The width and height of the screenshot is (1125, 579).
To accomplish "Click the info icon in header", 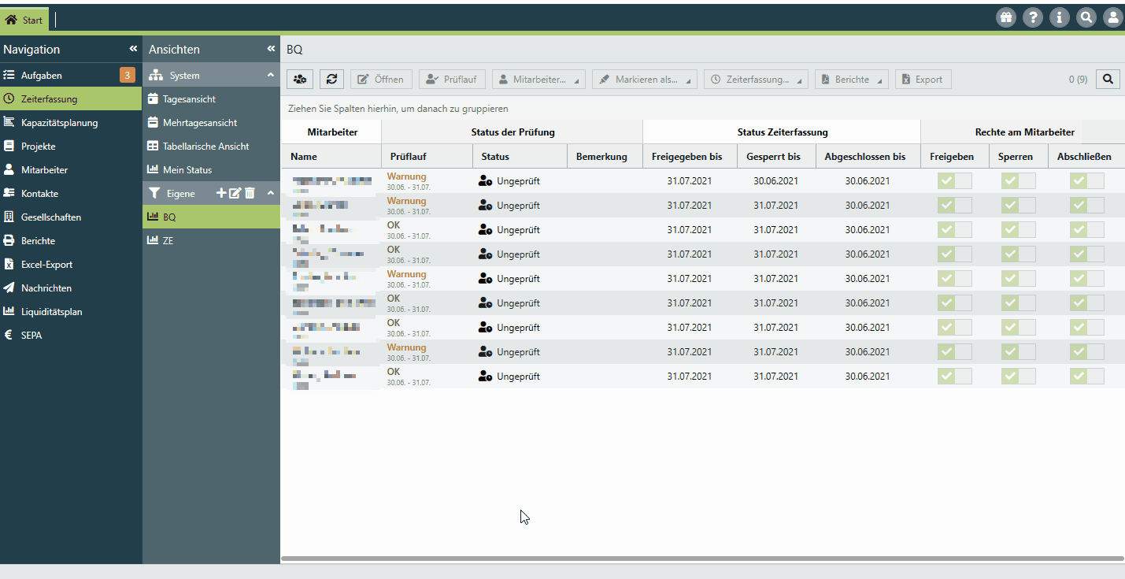I will pos(1060,18).
